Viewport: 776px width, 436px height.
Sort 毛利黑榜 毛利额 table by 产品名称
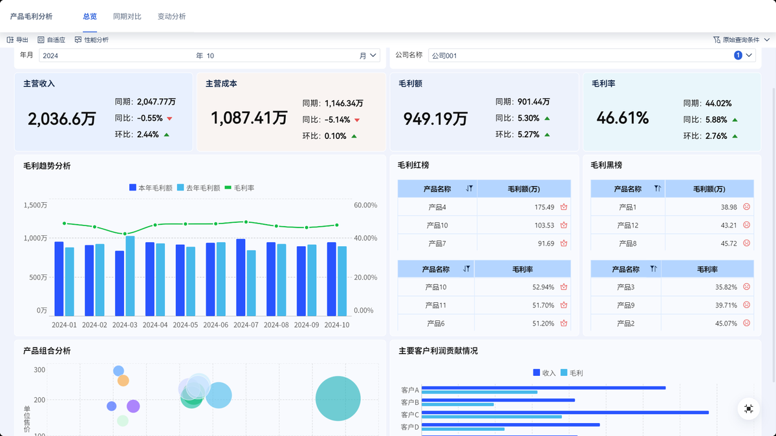(x=658, y=189)
